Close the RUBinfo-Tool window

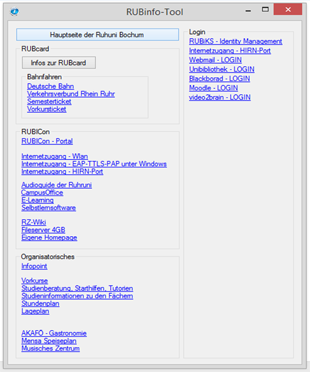[288, 9]
